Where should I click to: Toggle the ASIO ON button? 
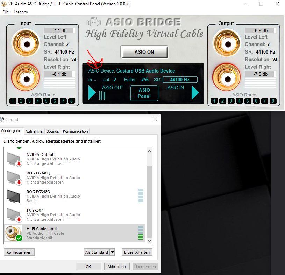tap(144, 52)
